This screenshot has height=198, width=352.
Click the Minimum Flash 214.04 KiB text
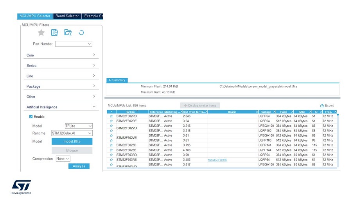pyautogui.click(x=159, y=86)
